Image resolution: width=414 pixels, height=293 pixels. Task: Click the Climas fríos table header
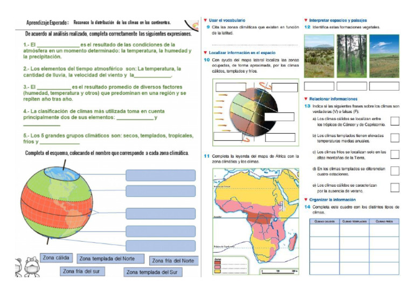click(x=384, y=221)
